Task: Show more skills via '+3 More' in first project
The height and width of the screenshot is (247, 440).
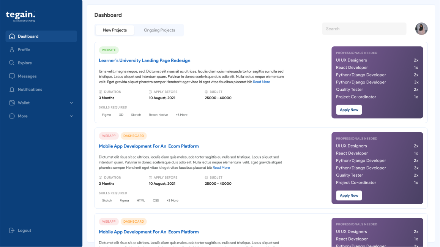Action: click(181, 115)
